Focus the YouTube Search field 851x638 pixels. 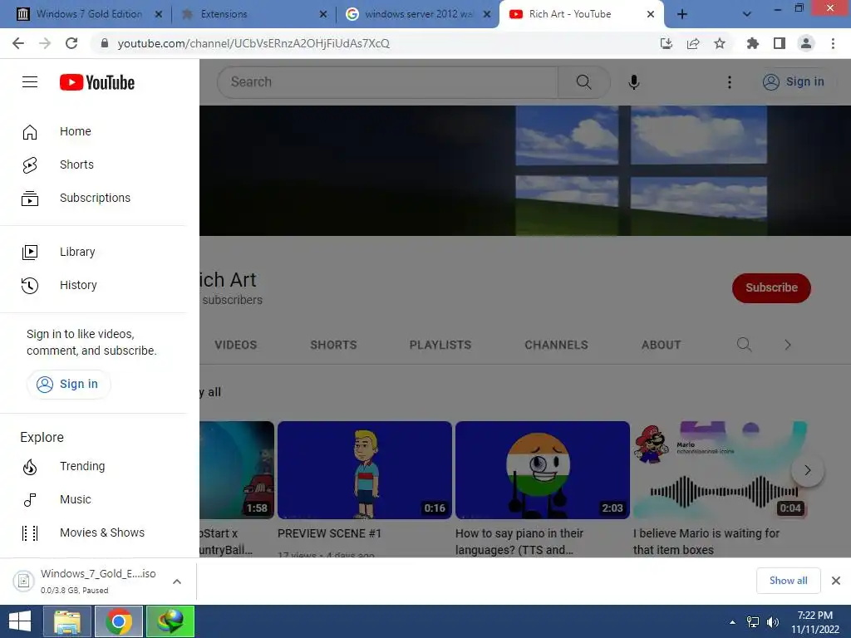tap(387, 82)
